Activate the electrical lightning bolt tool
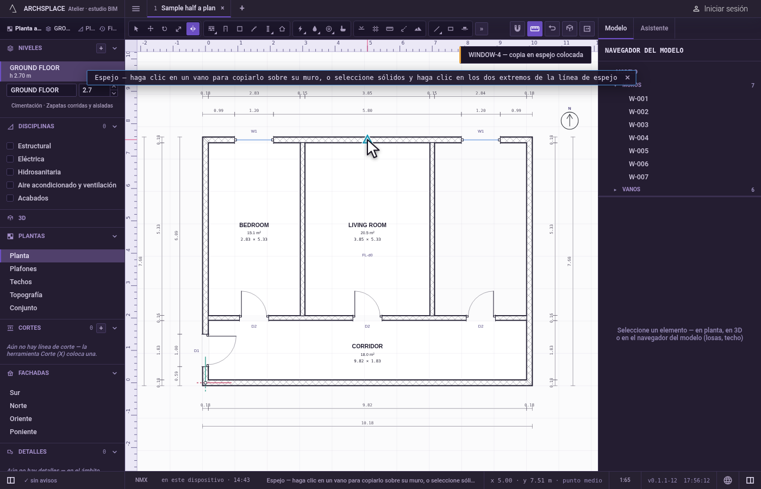This screenshot has height=489, width=761. [301, 29]
